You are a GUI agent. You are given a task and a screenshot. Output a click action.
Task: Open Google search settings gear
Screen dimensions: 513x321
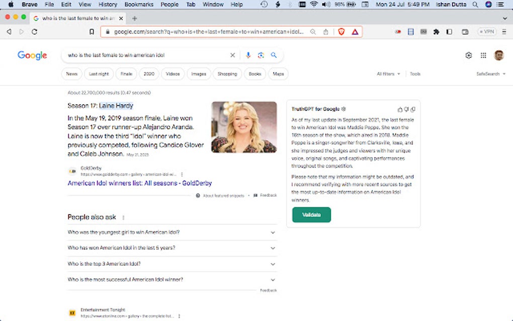(x=468, y=55)
